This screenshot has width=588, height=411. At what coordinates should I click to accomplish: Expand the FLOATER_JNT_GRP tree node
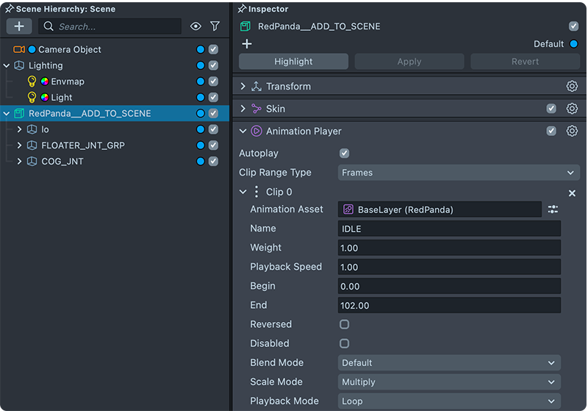(x=19, y=146)
